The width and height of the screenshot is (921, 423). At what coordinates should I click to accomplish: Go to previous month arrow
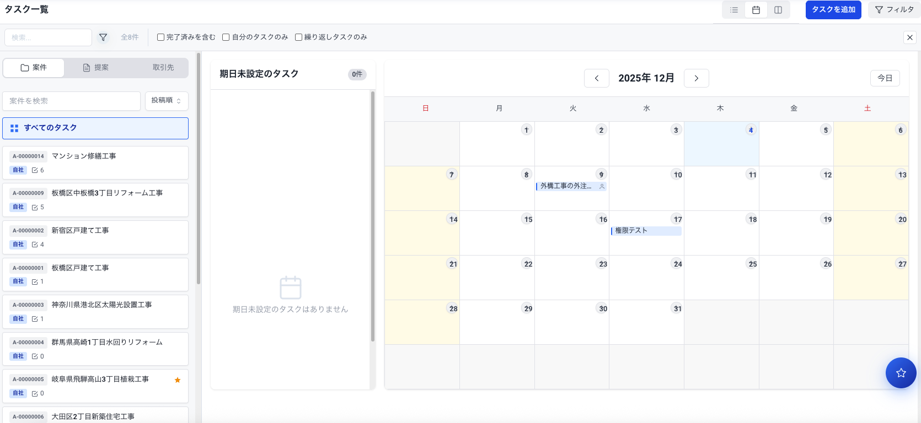click(x=597, y=78)
